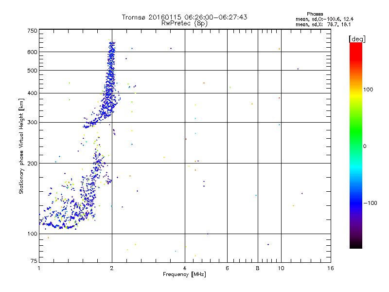Click the y-axis tick label '75'
Viewport: 389px width, 292px height.
(x=34, y=261)
